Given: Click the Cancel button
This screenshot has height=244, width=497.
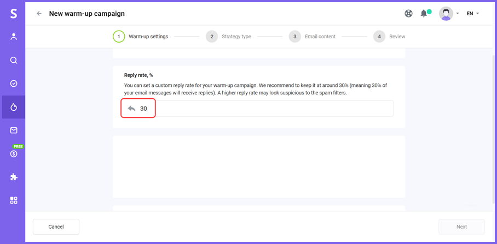Looking at the screenshot, I should pyautogui.click(x=56, y=227).
